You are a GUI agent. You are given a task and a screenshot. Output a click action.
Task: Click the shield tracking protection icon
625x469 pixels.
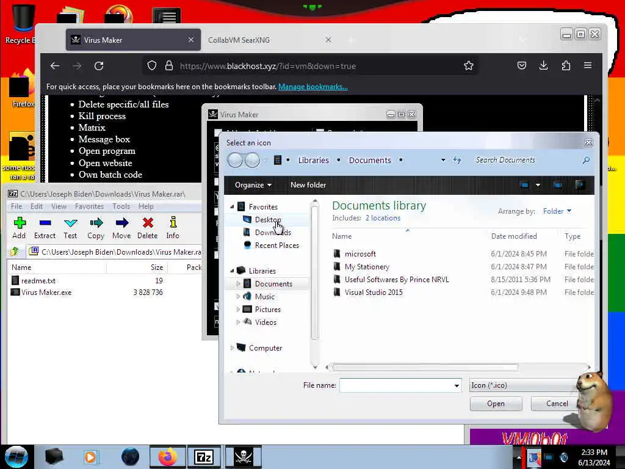pos(151,66)
